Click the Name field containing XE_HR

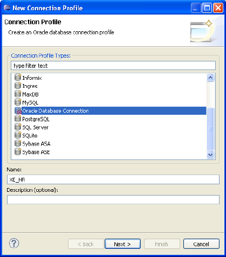click(x=113, y=179)
